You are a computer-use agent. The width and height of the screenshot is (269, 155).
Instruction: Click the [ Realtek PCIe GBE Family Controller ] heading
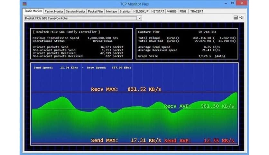[66, 32]
